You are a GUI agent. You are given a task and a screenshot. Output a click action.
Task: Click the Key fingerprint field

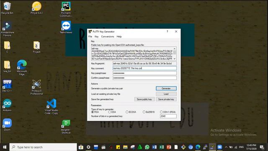pyautogui.click(x=144, y=63)
